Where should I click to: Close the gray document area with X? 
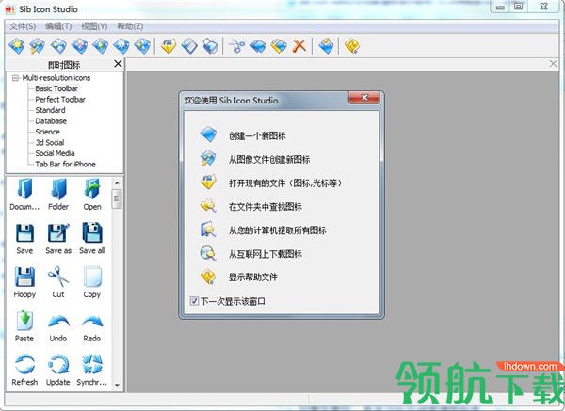click(x=553, y=64)
